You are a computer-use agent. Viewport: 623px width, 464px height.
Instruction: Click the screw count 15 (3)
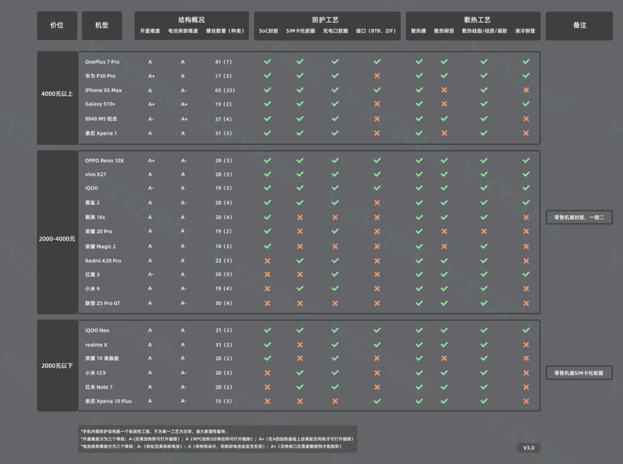(x=223, y=402)
